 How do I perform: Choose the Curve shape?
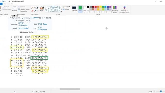click(48, 7)
